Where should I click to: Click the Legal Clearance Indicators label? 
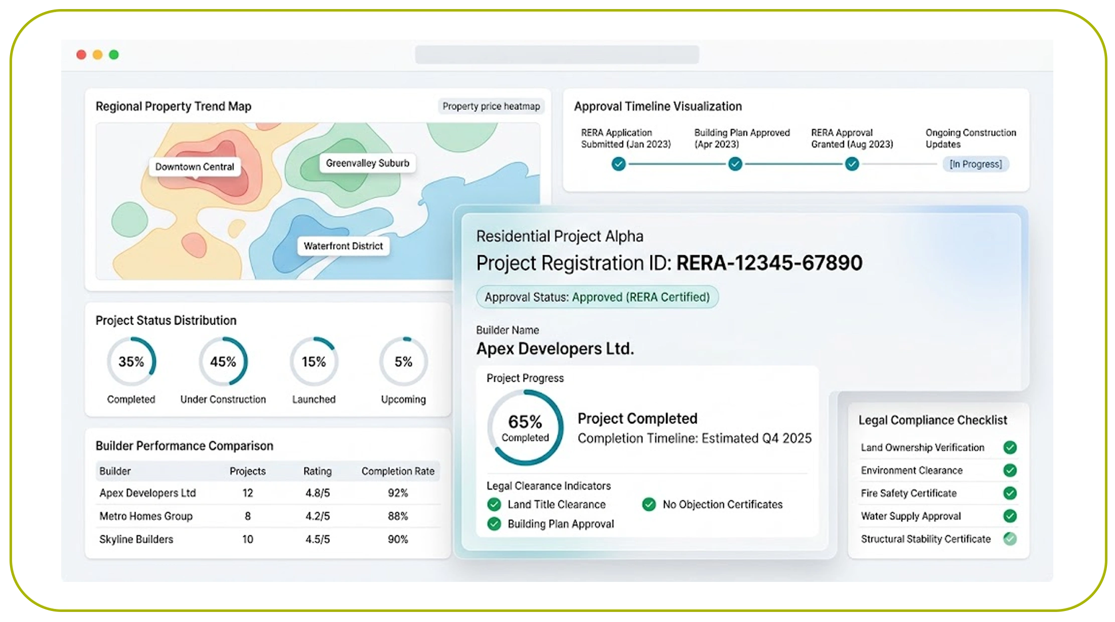coord(549,486)
